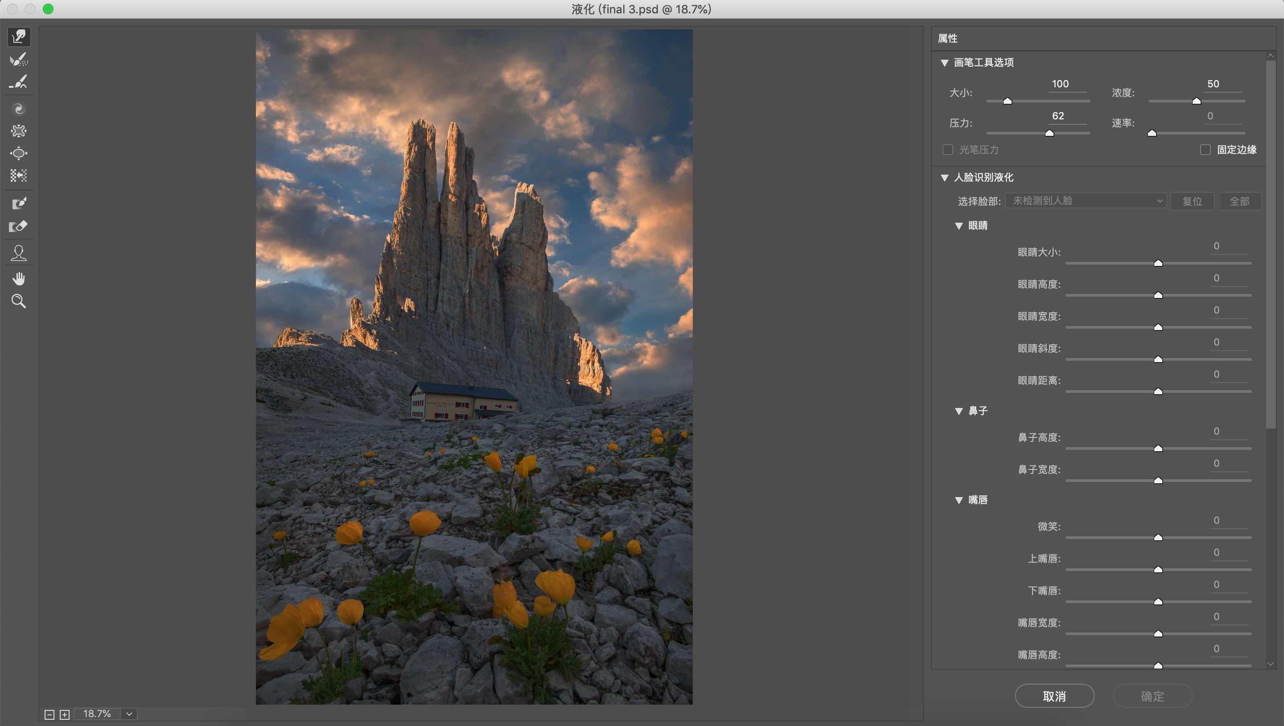Select the Zoom magnifier tool

(19, 301)
